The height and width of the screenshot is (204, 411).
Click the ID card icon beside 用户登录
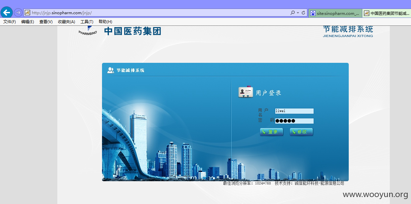pos(246,92)
